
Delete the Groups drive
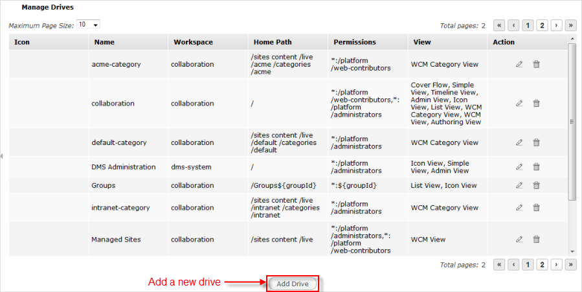click(536, 185)
